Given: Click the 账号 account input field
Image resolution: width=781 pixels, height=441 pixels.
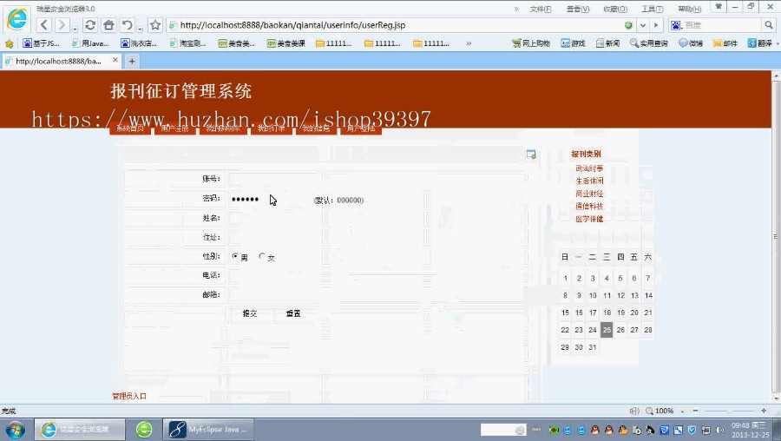Looking at the screenshot, I should pos(273,179).
